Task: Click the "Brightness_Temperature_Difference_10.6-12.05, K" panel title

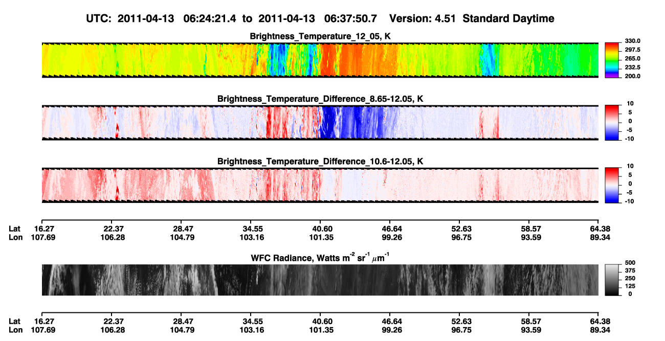Action: (x=320, y=162)
